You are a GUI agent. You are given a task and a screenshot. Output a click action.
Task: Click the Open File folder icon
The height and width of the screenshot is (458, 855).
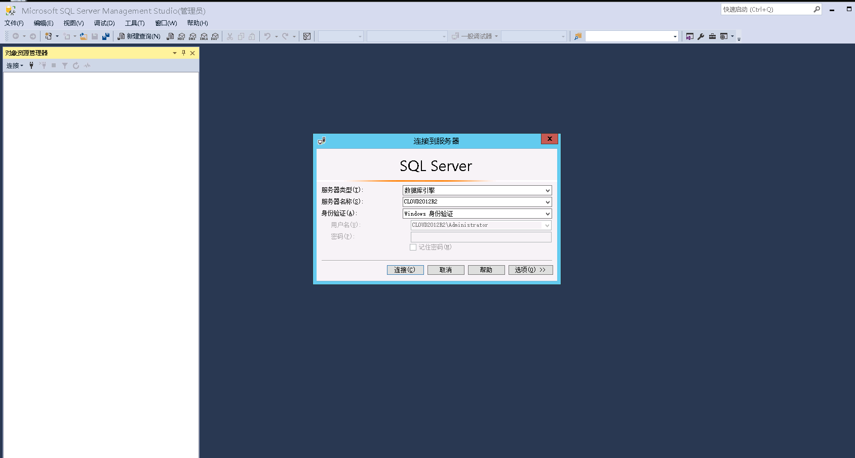83,36
